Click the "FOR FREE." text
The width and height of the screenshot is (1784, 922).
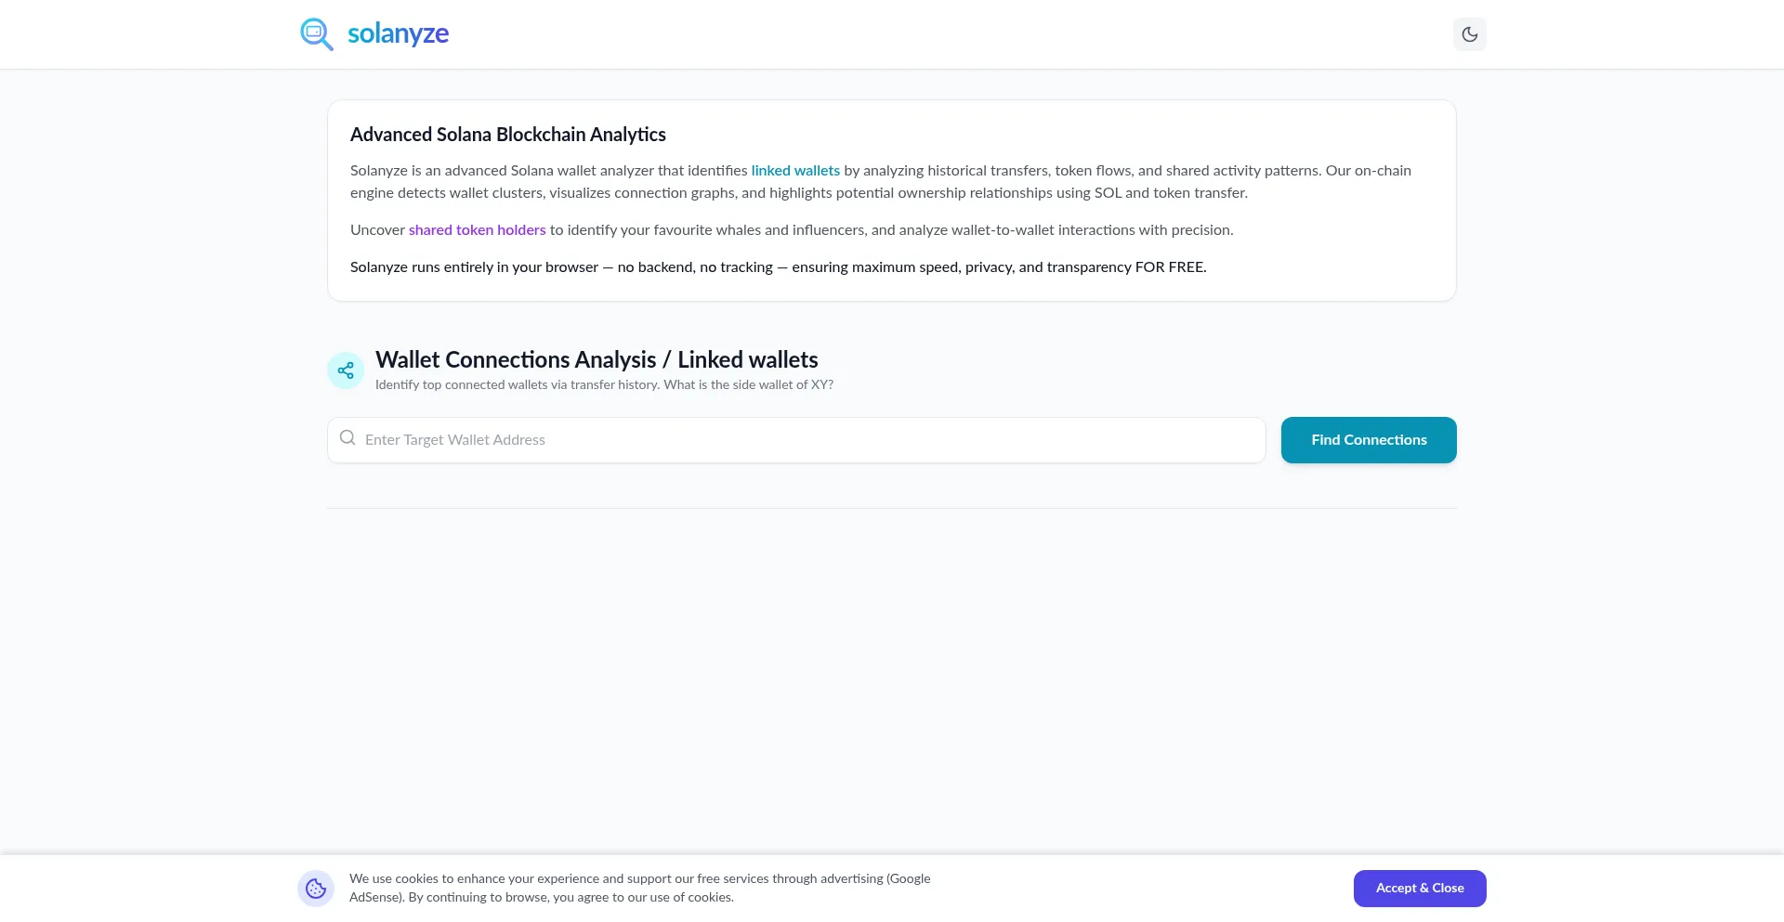click(x=1170, y=267)
